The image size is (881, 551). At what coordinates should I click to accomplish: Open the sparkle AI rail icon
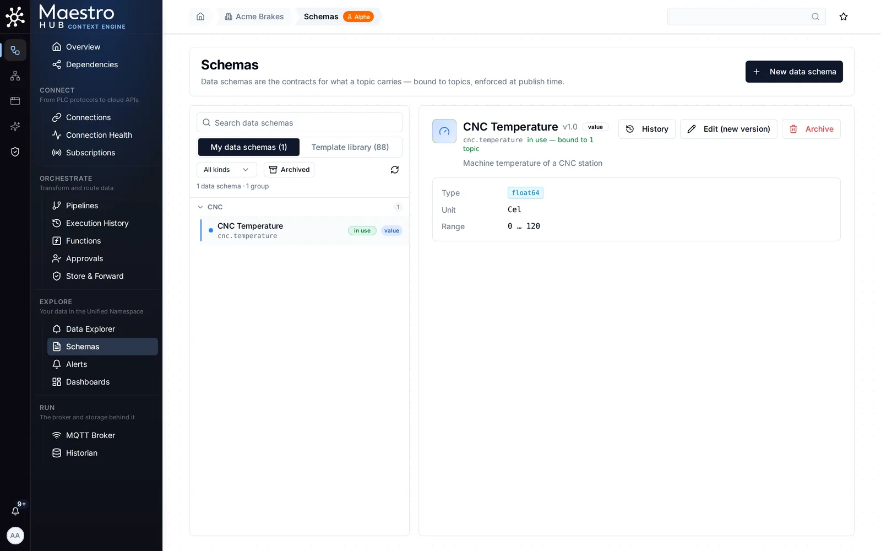click(x=15, y=126)
